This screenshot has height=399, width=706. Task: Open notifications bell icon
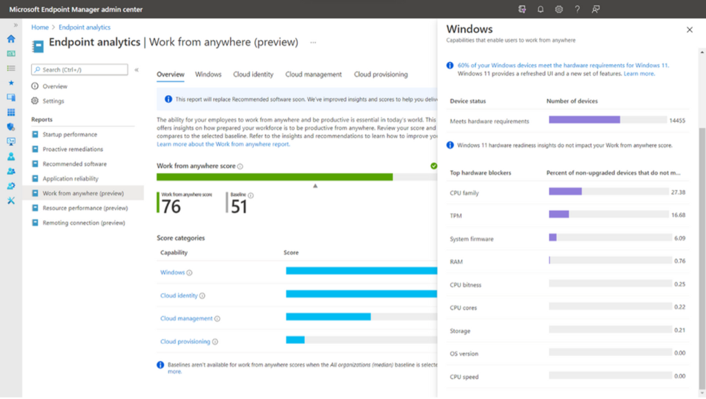(x=541, y=9)
